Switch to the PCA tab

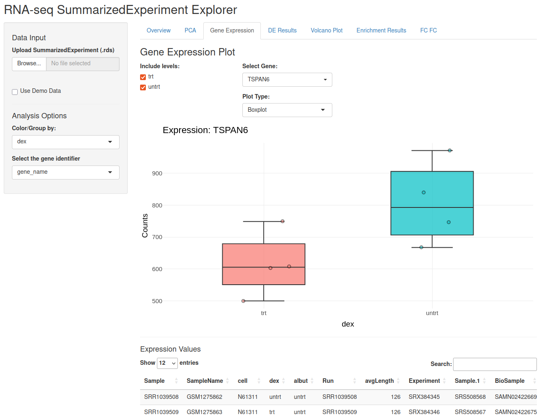pyautogui.click(x=190, y=30)
